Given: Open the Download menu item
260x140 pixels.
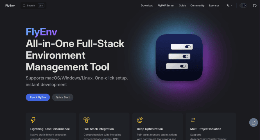Looking at the screenshot, I should tap(147, 6).
